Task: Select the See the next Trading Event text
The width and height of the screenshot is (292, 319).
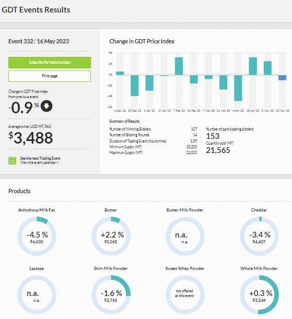Action: coord(40,158)
